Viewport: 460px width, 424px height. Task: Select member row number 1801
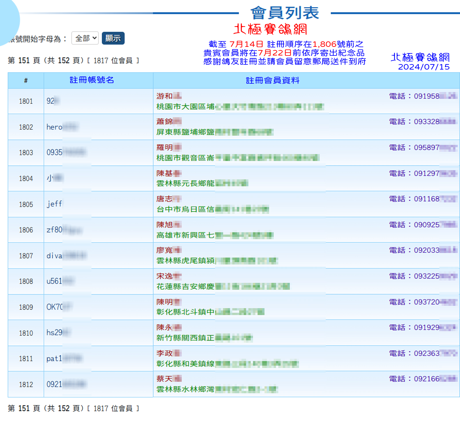point(26,101)
